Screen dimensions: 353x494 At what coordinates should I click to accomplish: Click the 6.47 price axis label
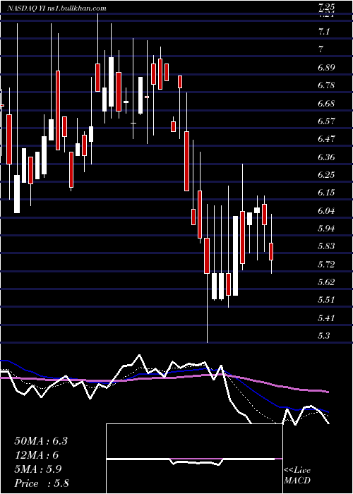327,139
